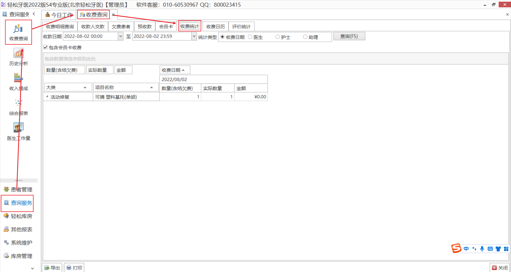Click 关闭 button at bottom right
This screenshot has width=511, height=272.
click(500, 268)
